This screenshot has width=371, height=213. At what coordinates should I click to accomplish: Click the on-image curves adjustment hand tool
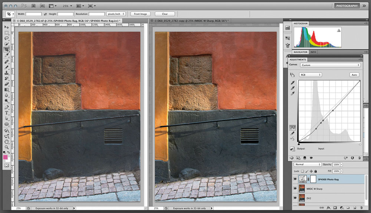292,75
